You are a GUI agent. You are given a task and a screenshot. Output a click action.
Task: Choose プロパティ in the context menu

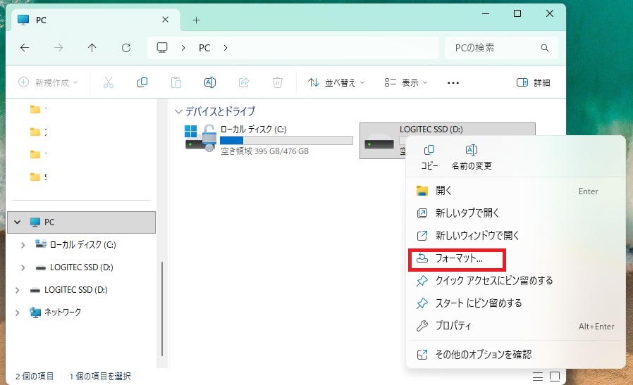(x=453, y=326)
